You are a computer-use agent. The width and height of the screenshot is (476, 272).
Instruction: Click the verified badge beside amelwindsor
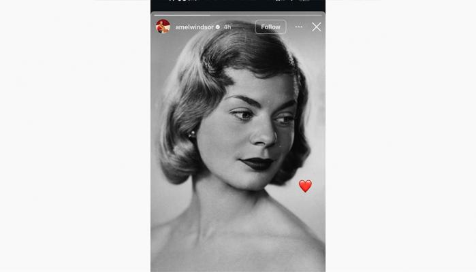click(218, 27)
